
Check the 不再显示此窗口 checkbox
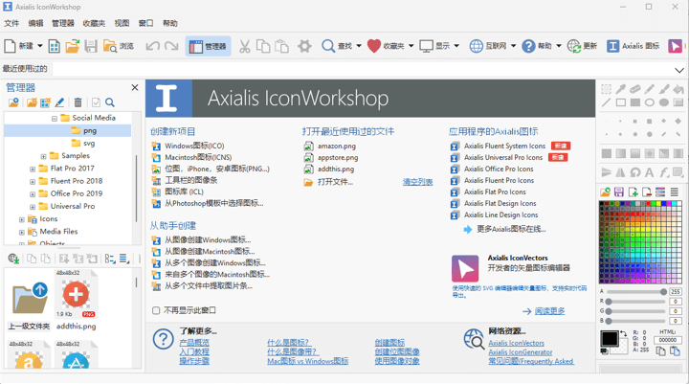coord(157,310)
